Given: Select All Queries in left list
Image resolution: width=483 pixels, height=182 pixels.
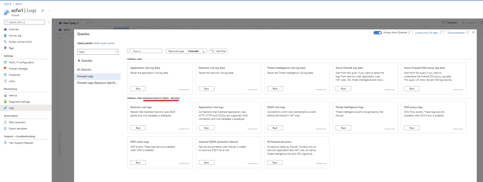Looking at the screenshot, I should 84,70.
